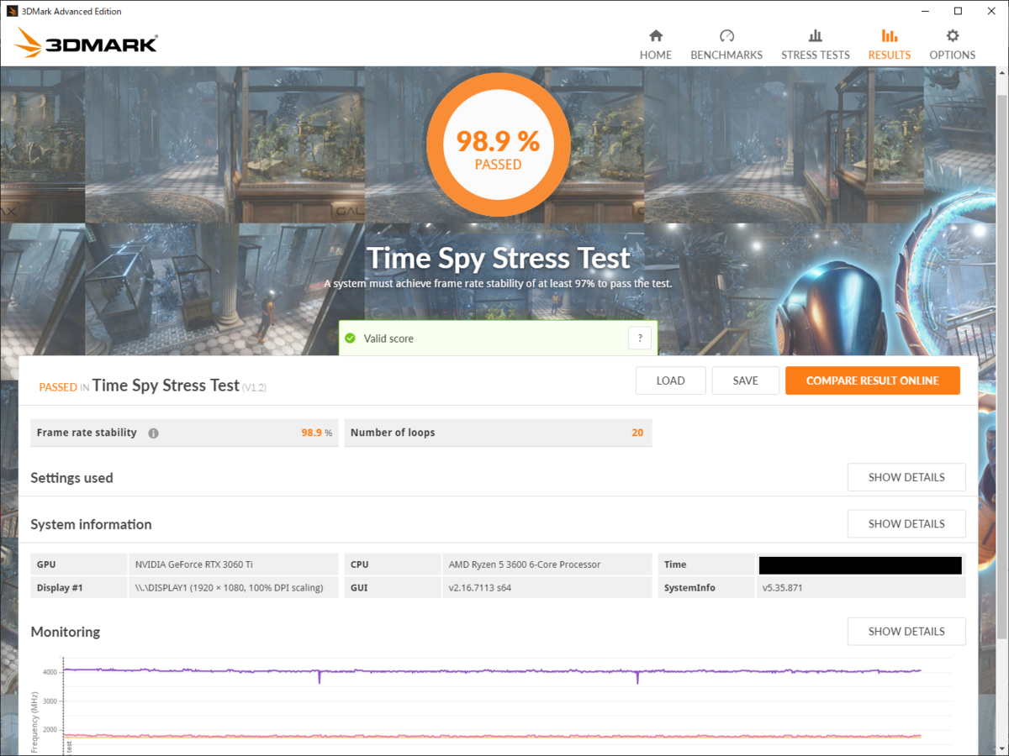Open the Home tab

pos(656,45)
